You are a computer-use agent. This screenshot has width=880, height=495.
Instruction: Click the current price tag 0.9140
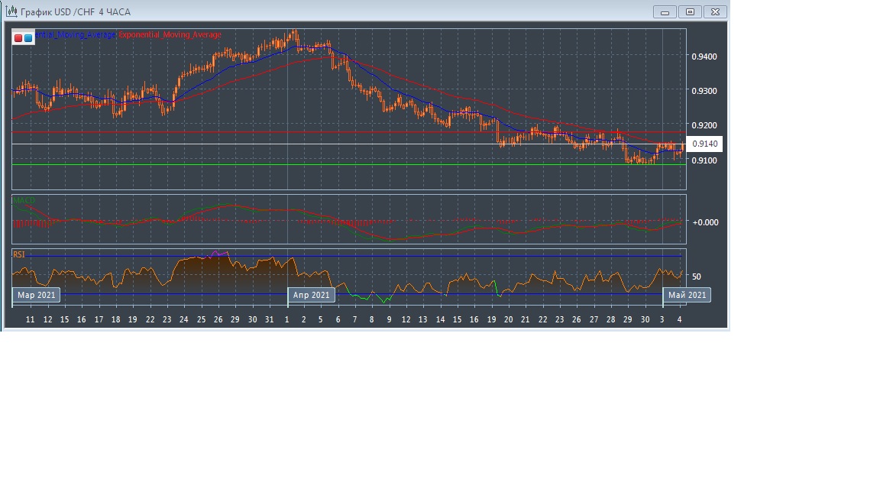click(x=704, y=144)
